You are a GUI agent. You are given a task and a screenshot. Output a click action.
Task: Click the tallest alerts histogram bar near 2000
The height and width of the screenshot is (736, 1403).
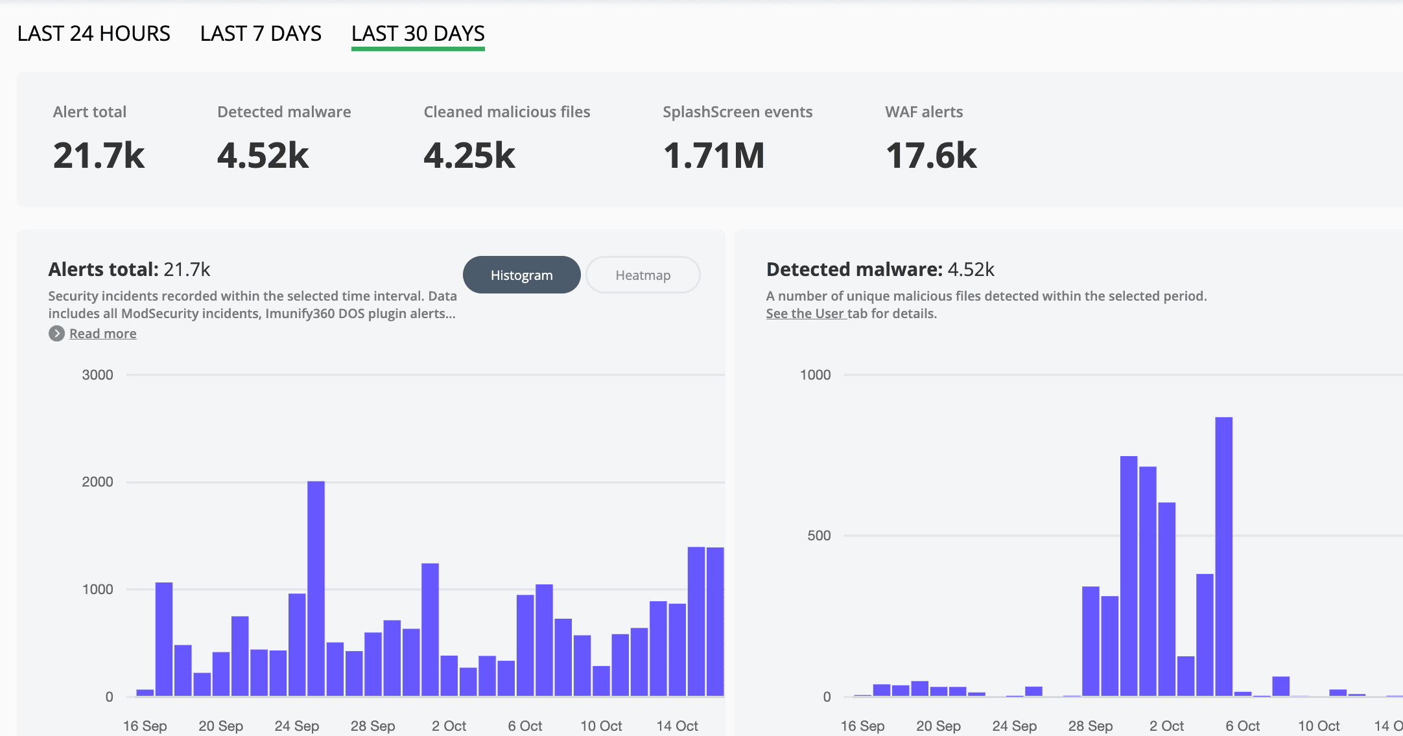coord(316,589)
